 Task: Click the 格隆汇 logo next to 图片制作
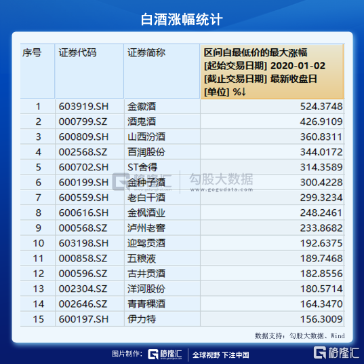point(165,354)
